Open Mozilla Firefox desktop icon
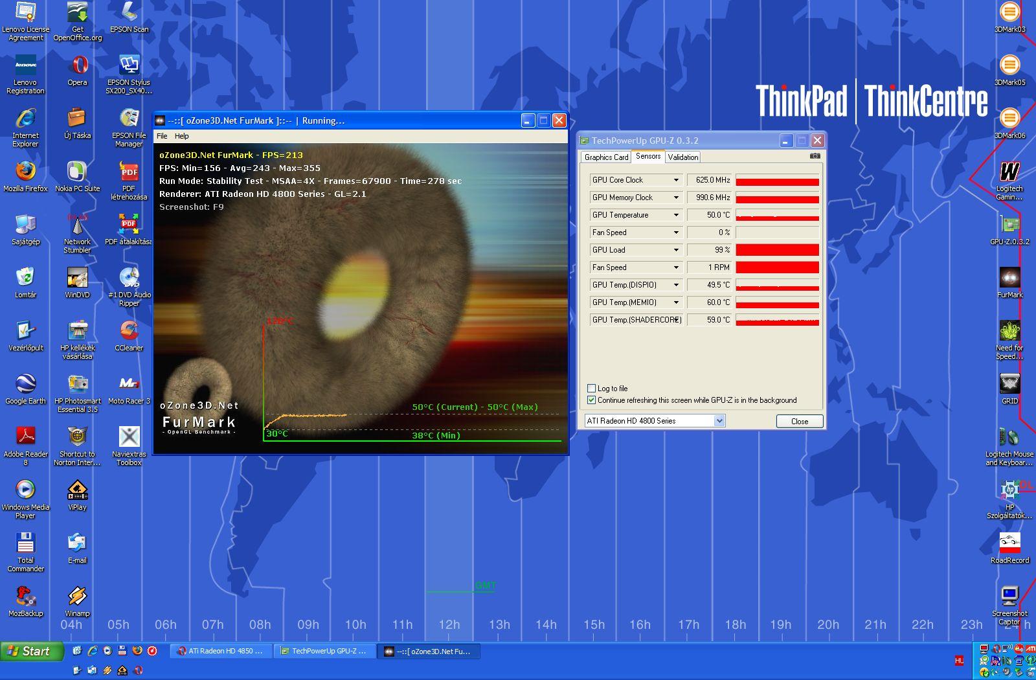 (25, 176)
